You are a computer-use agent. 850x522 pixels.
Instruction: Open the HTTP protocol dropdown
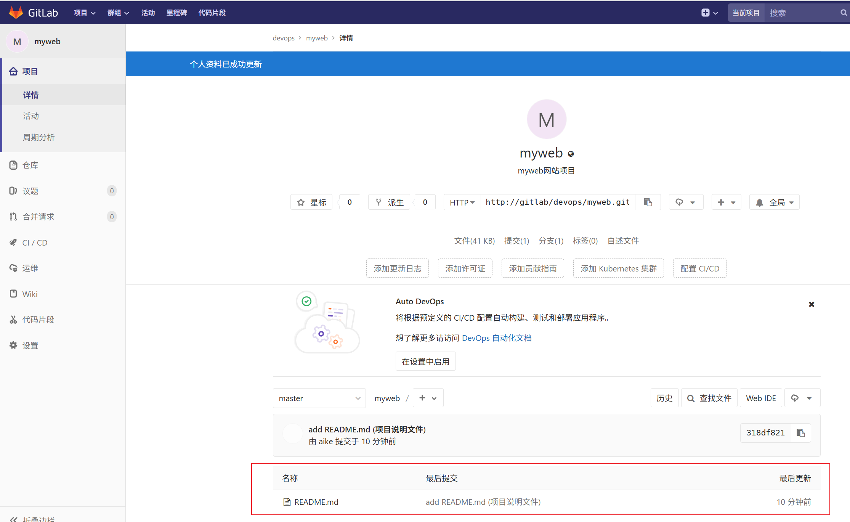point(462,202)
